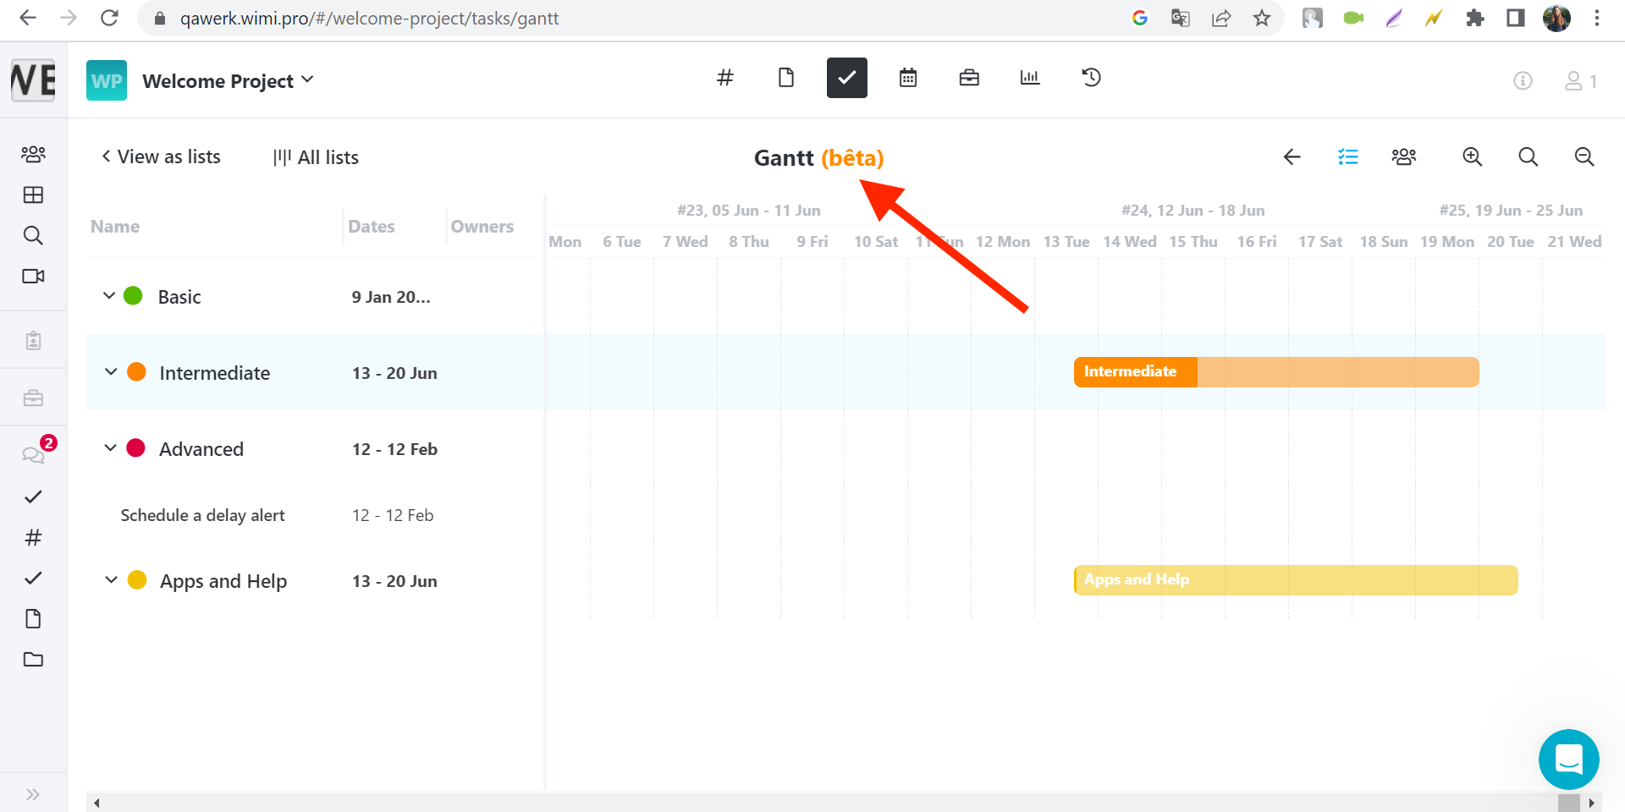Screen dimensions: 1625x812
Task: Select the Schedule a delay alert task
Action: pyautogui.click(x=202, y=515)
